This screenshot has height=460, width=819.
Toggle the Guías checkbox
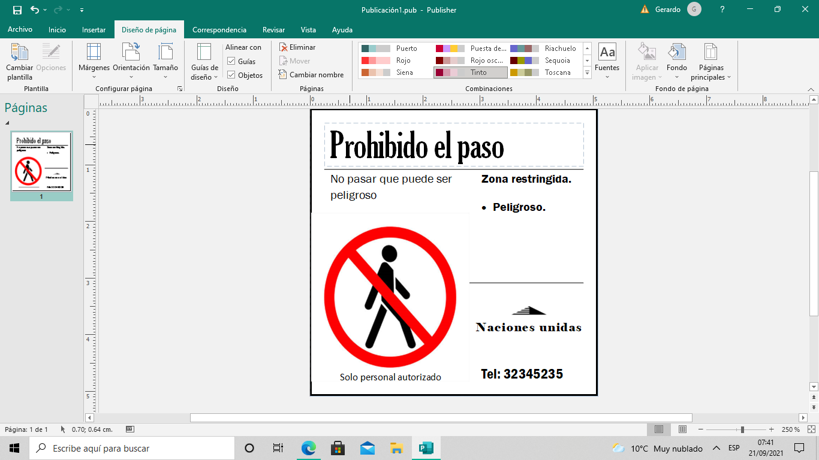(231, 61)
